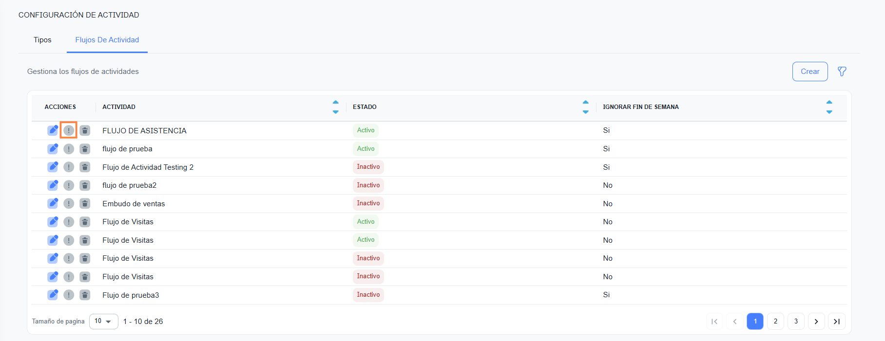
Task: Delete Flujo de Actividad Testing 2
Action: coord(85,167)
